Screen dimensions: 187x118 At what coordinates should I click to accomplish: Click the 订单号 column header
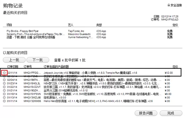tap(28, 67)
